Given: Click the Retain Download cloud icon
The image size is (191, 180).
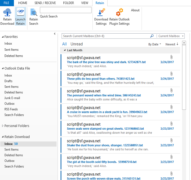Looking at the screenshot, I should [x=7, y=13].
